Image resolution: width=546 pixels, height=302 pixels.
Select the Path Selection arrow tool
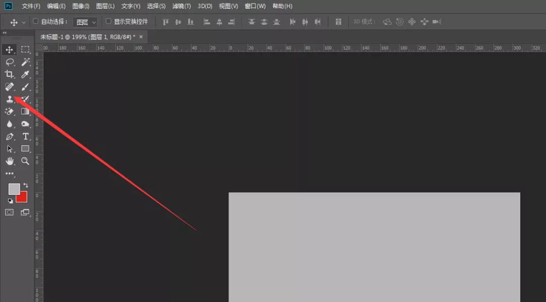10,149
